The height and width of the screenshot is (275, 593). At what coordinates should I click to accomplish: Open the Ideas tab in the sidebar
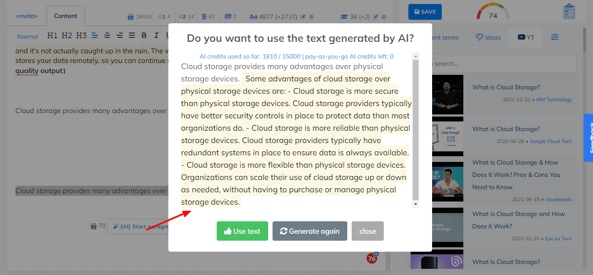pyautogui.click(x=488, y=37)
